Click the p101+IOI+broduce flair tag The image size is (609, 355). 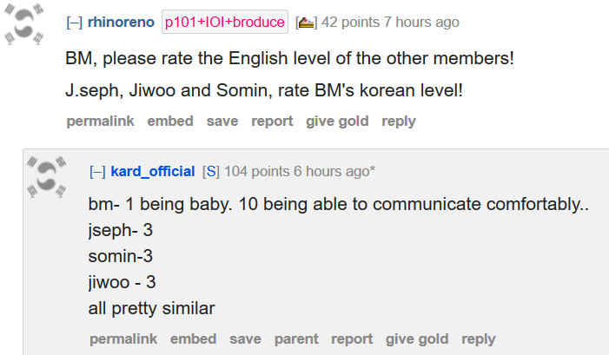click(225, 23)
